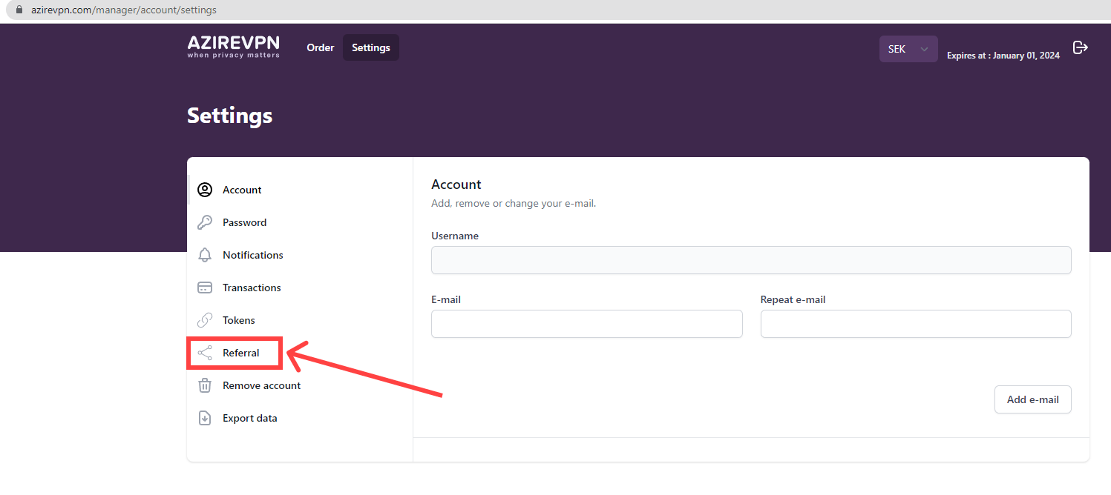Open the SEK currency dropdown
This screenshot has height=495, width=1111.
[908, 49]
